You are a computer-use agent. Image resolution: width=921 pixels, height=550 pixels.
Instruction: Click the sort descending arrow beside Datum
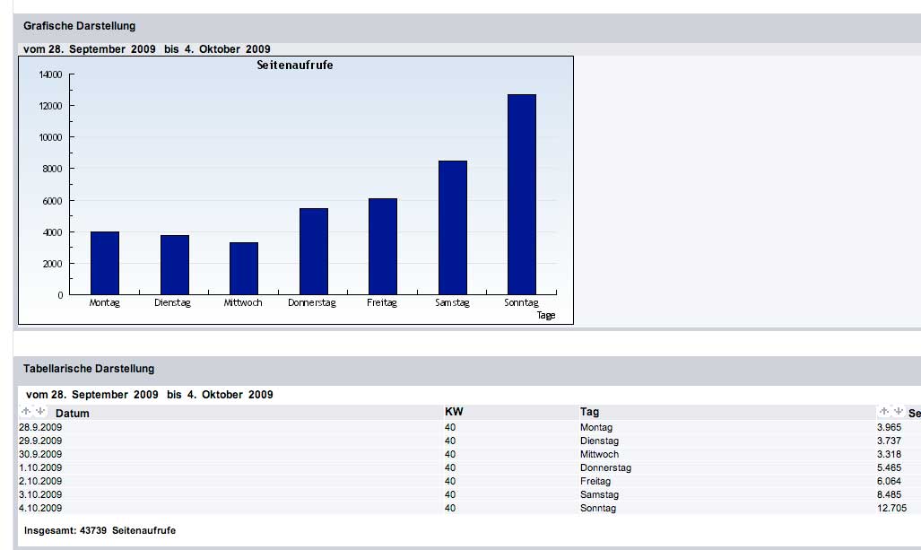[x=39, y=412]
